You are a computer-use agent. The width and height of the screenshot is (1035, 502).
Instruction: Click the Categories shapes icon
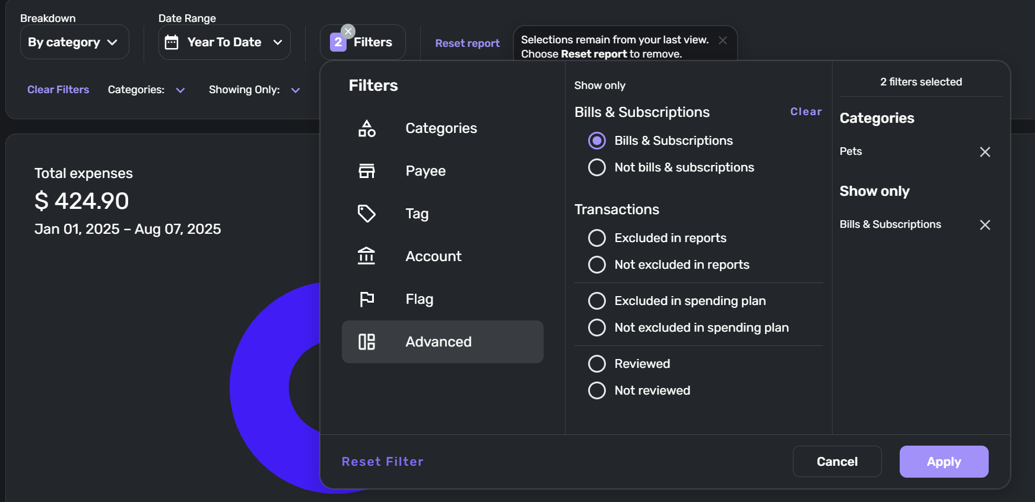pyautogui.click(x=367, y=128)
